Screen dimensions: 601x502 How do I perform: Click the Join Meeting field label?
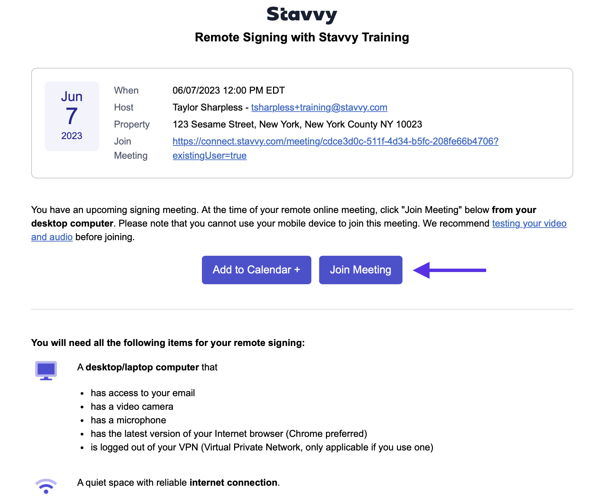(x=131, y=149)
